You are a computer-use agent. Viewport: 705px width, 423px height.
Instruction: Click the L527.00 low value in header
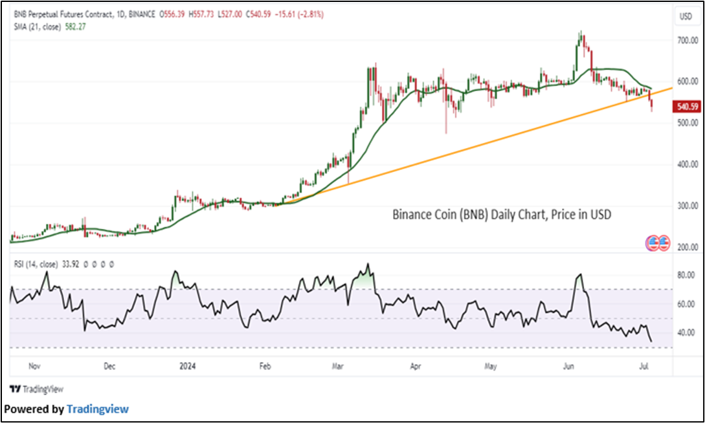230,15
